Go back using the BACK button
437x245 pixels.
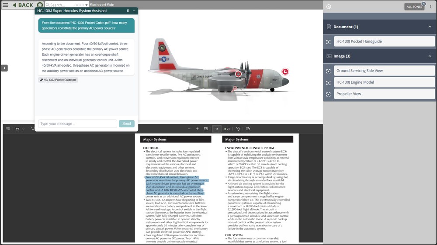[x=23, y=5]
